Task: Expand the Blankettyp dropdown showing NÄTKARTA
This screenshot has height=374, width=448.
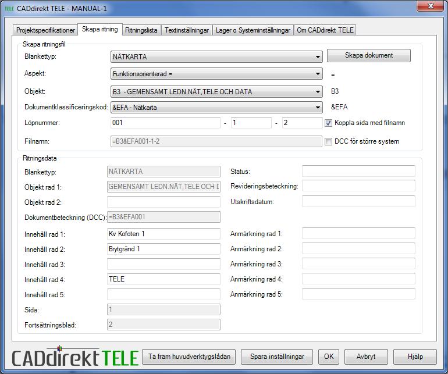Action: [x=216, y=56]
